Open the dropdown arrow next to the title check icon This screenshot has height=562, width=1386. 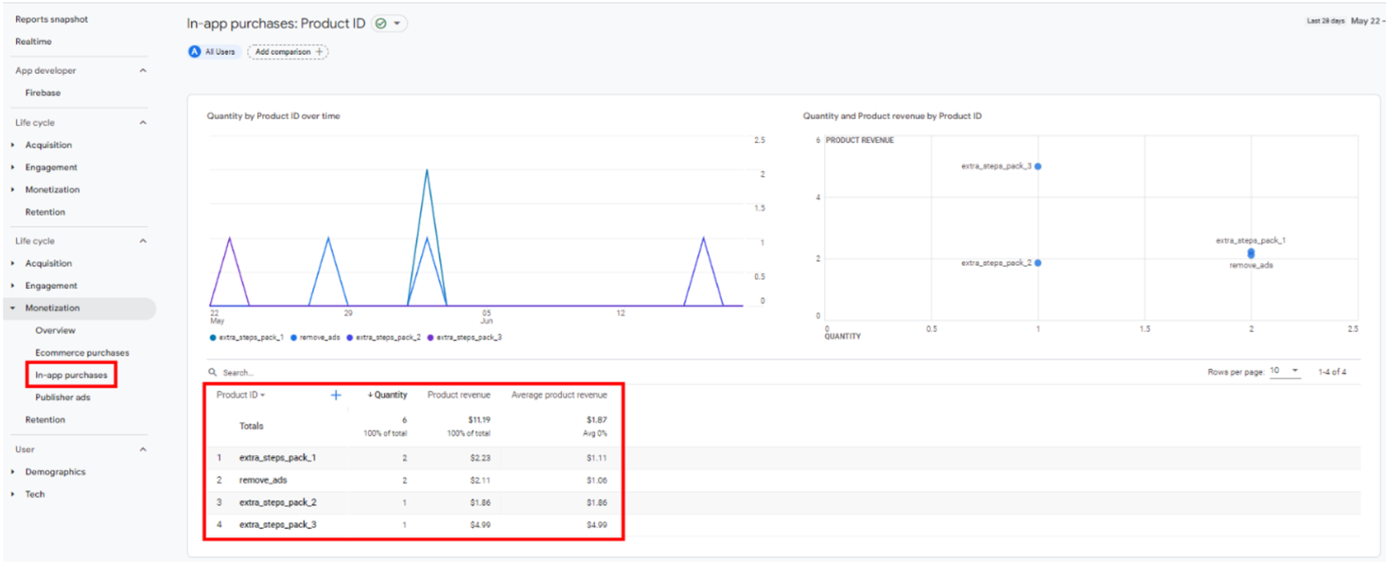(x=397, y=23)
